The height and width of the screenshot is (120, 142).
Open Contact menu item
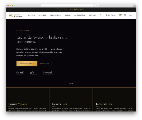click(x=92, y=15)
